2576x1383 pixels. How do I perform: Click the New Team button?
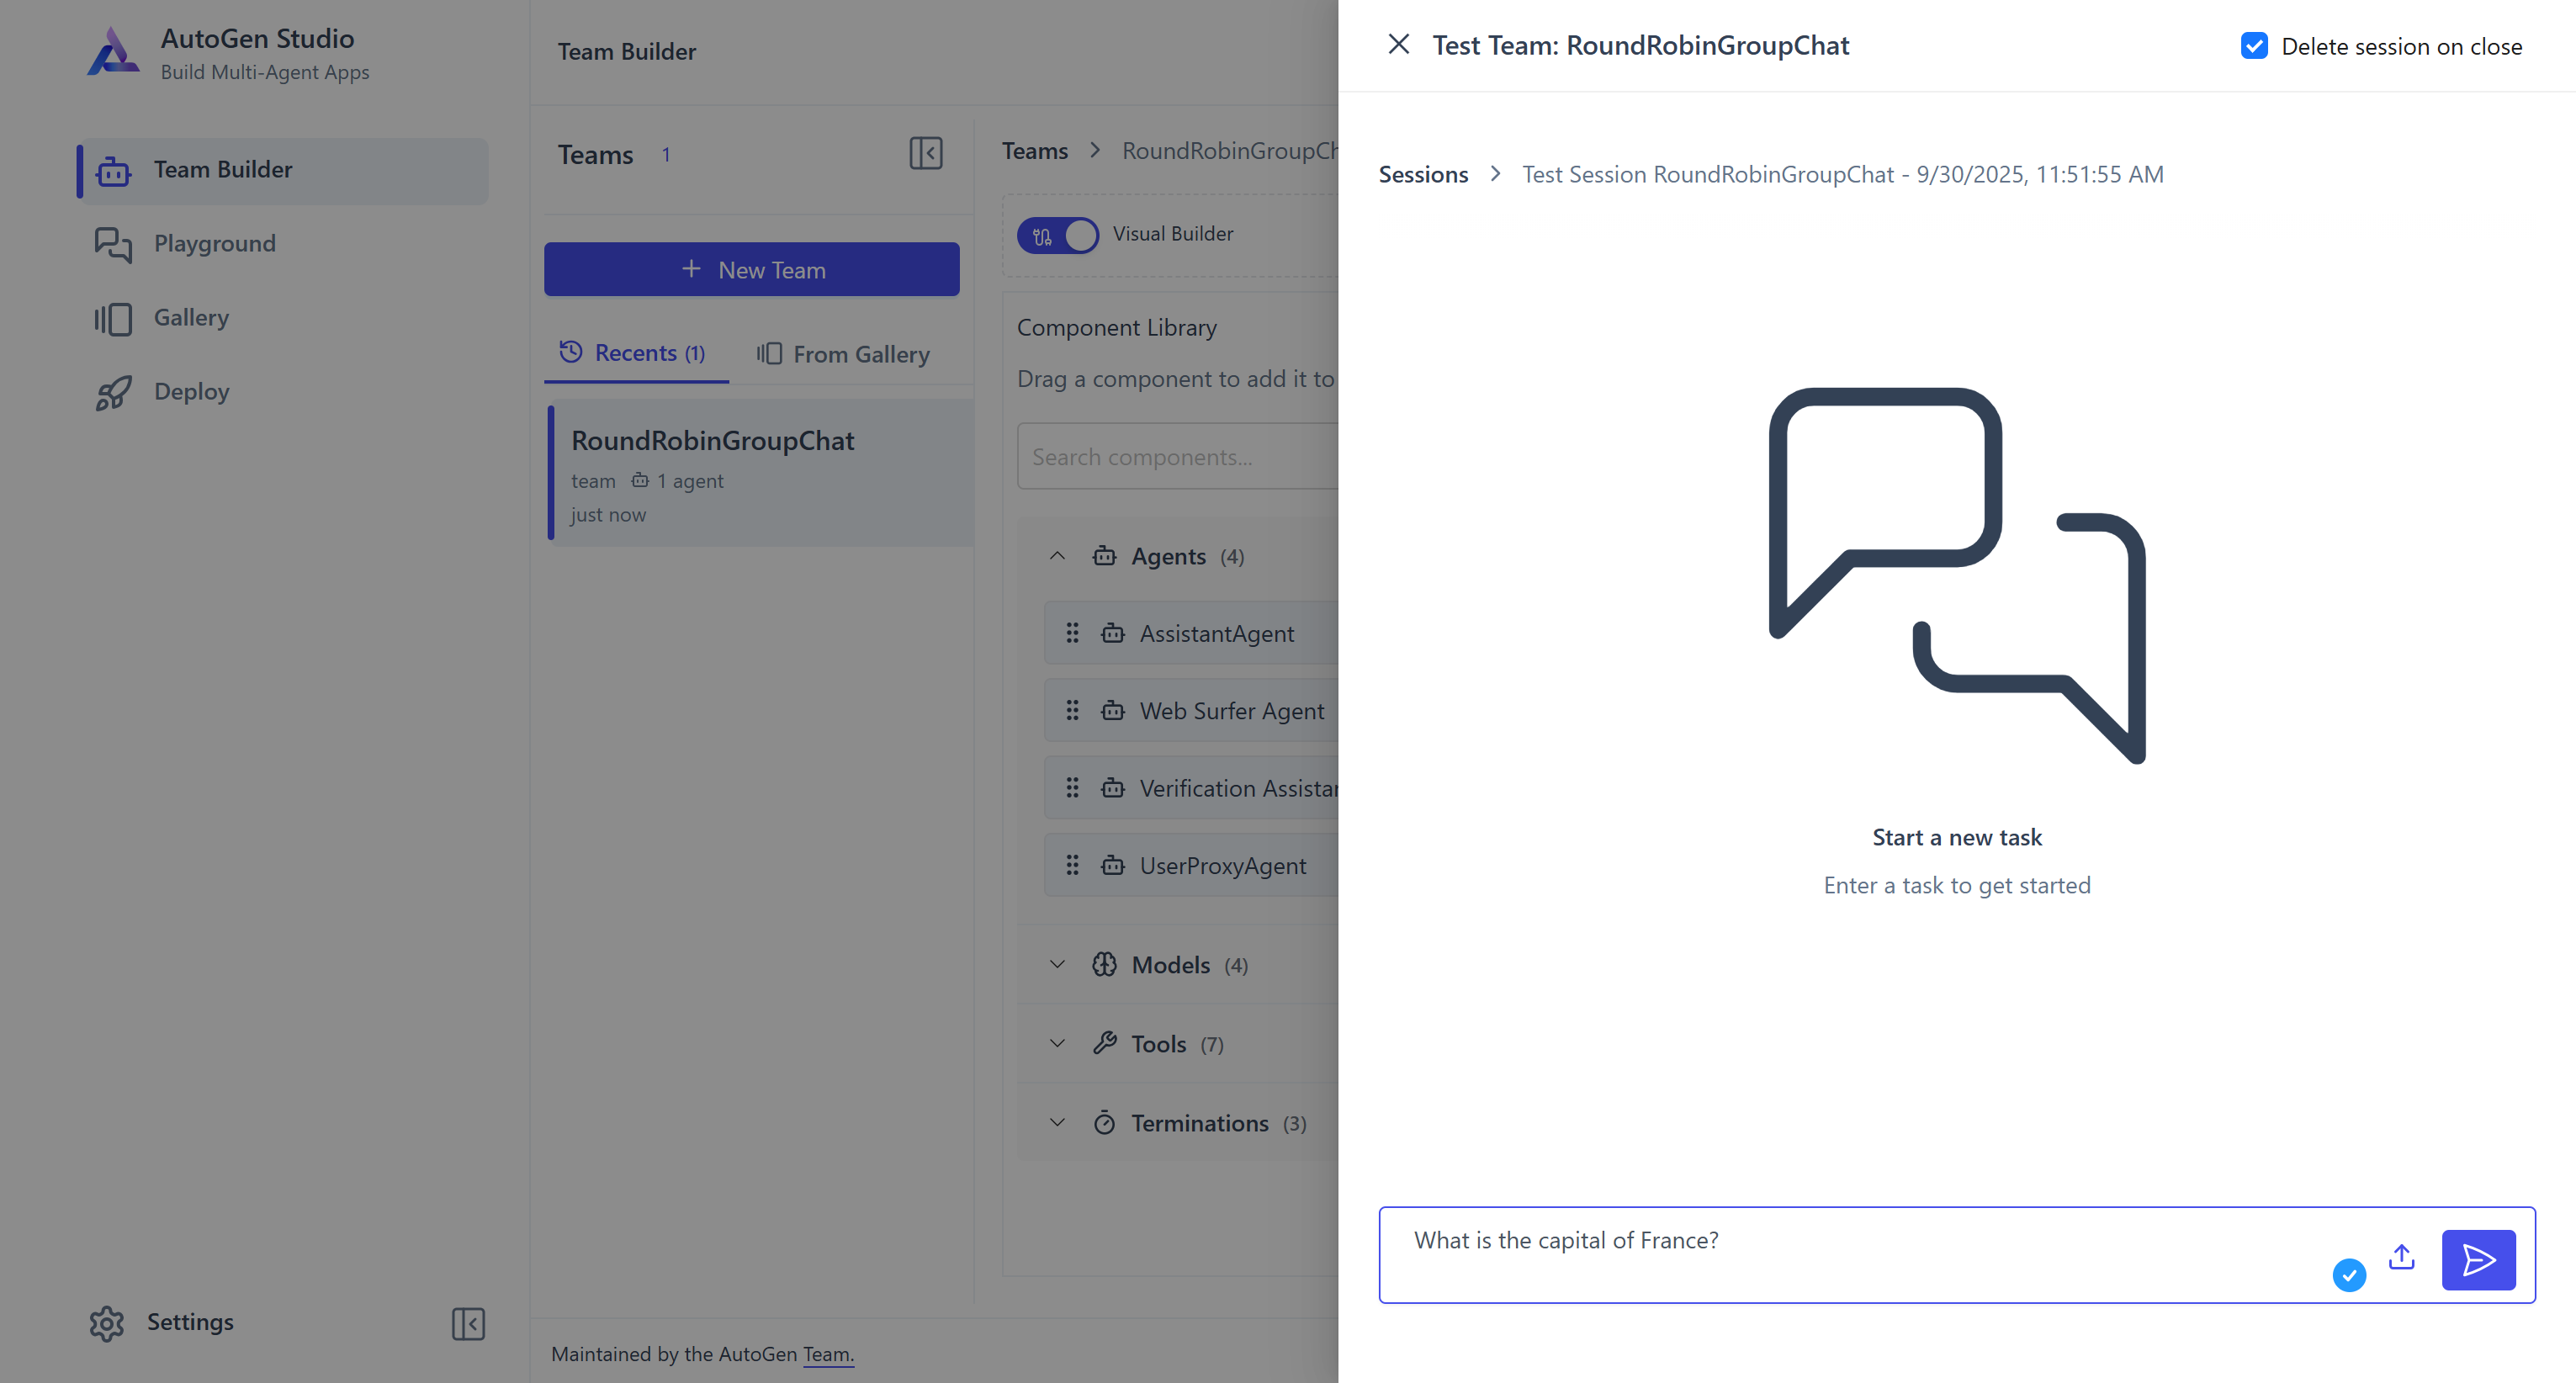tap(751, 270)
